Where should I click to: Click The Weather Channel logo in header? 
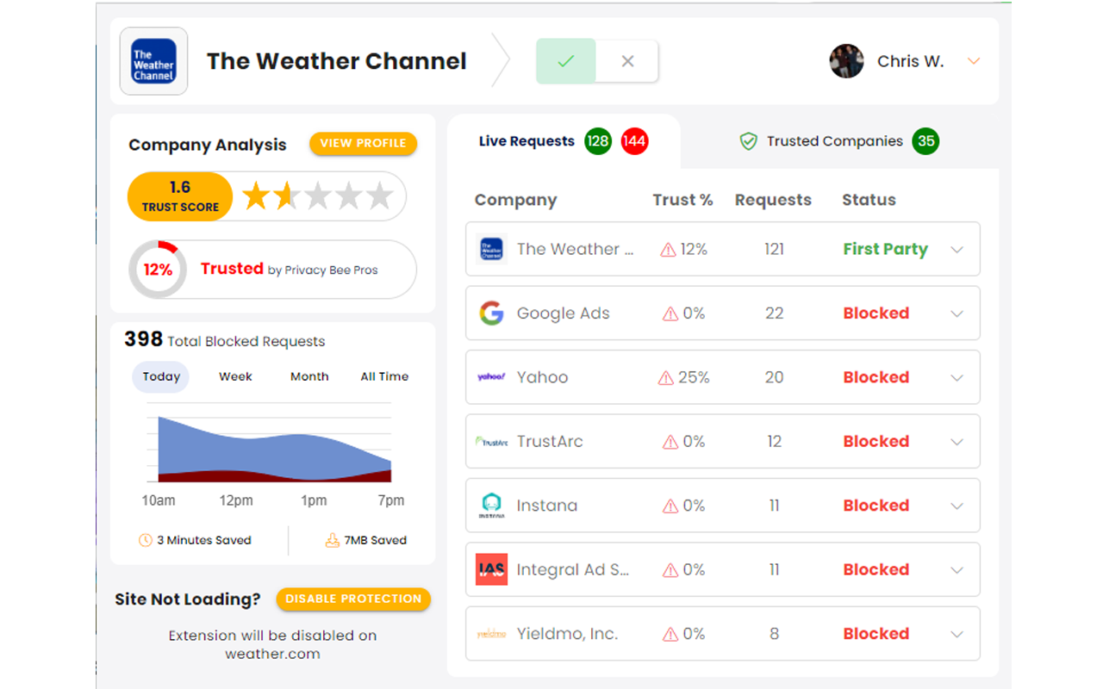153,61
